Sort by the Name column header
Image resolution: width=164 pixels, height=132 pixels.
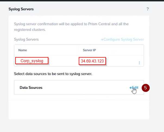(x=23, y=50)
